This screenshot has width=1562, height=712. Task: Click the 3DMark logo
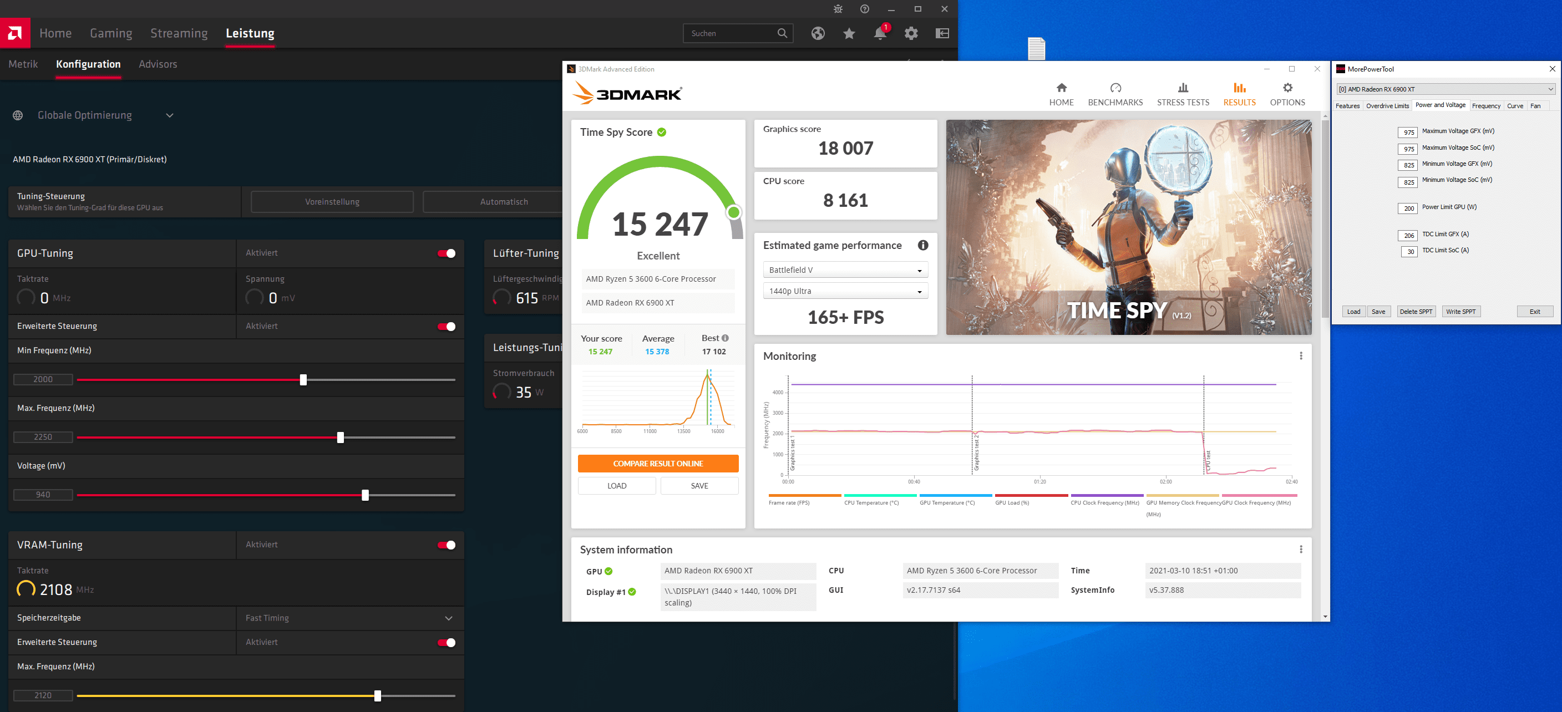tap(627, 93)
